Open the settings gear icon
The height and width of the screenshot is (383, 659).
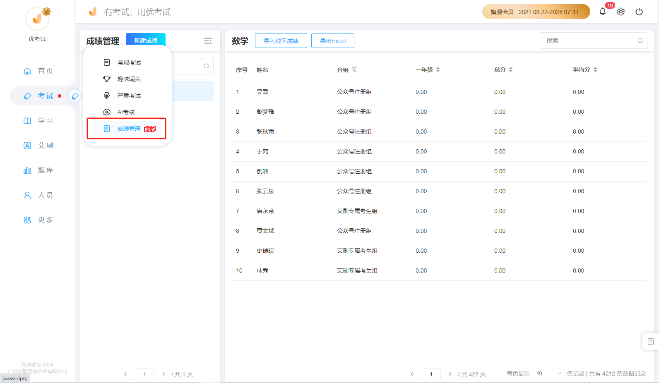[x=621, y=12]
